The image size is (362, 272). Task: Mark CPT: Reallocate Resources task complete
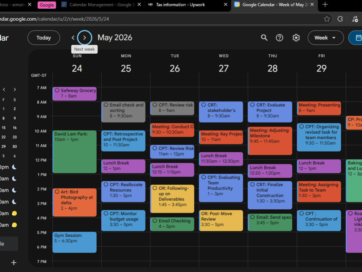(106, 184)
